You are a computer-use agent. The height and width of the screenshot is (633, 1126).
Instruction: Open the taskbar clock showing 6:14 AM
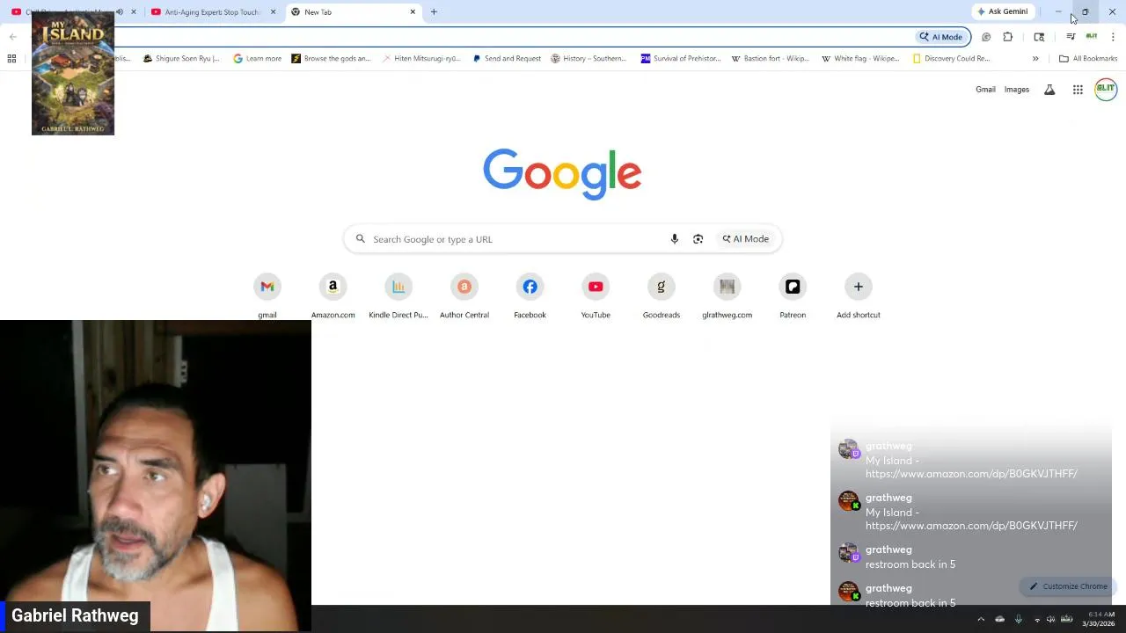pyautogui.click(x=1100, y=619)
